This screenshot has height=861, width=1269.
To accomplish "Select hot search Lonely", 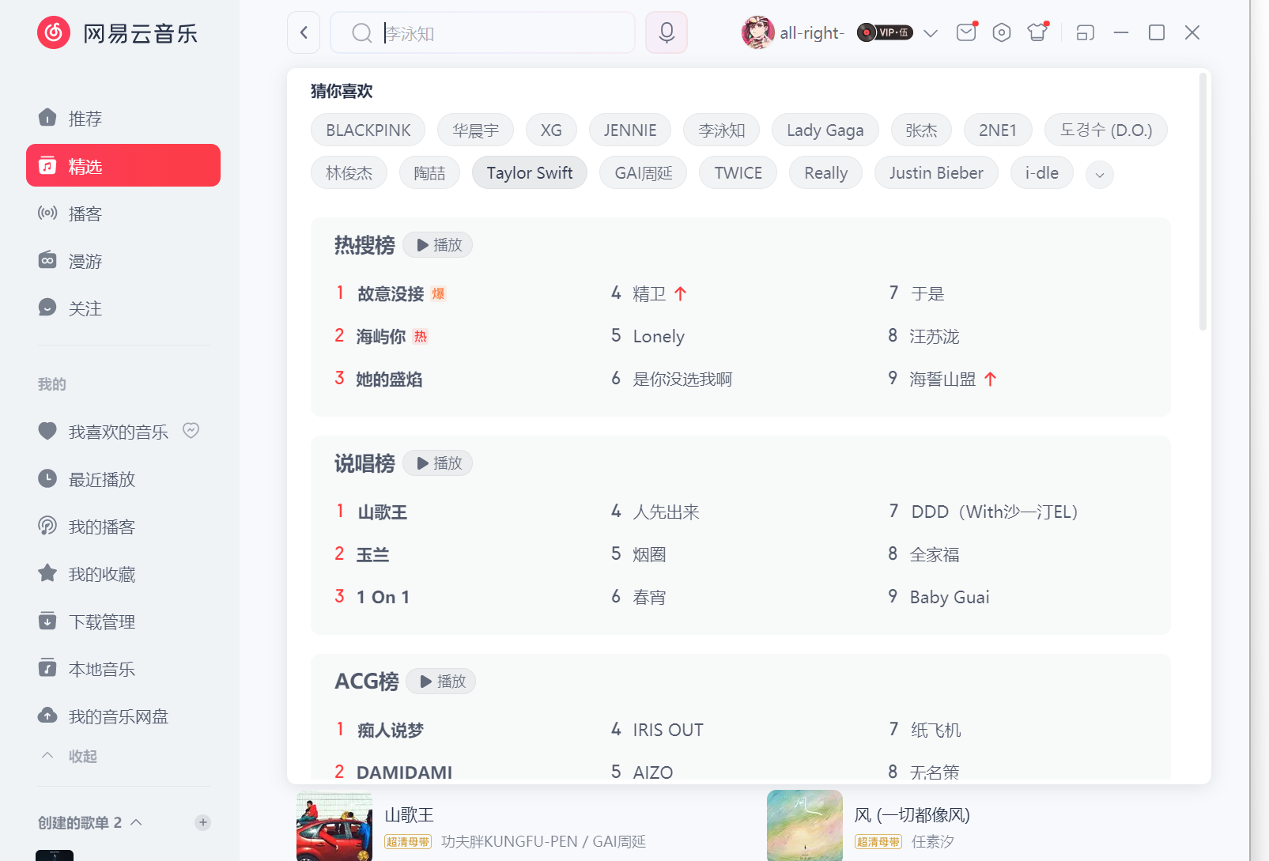I will tap(659, 337).
